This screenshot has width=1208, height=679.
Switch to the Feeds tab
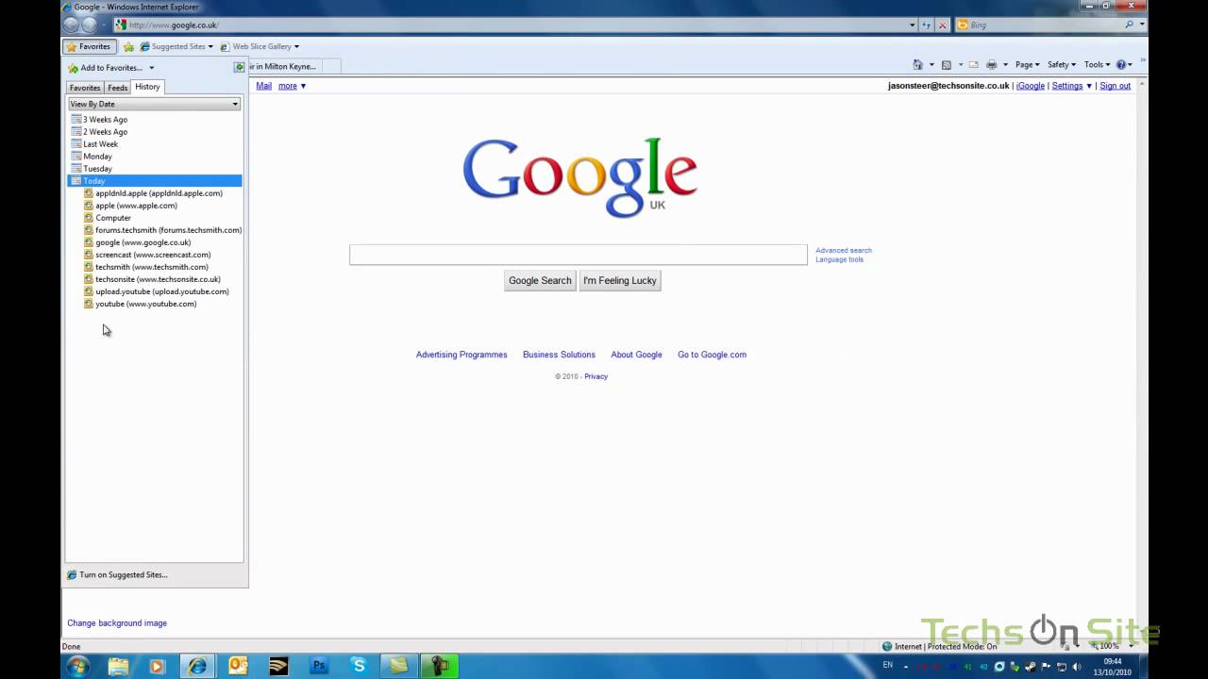click(117, 88)
